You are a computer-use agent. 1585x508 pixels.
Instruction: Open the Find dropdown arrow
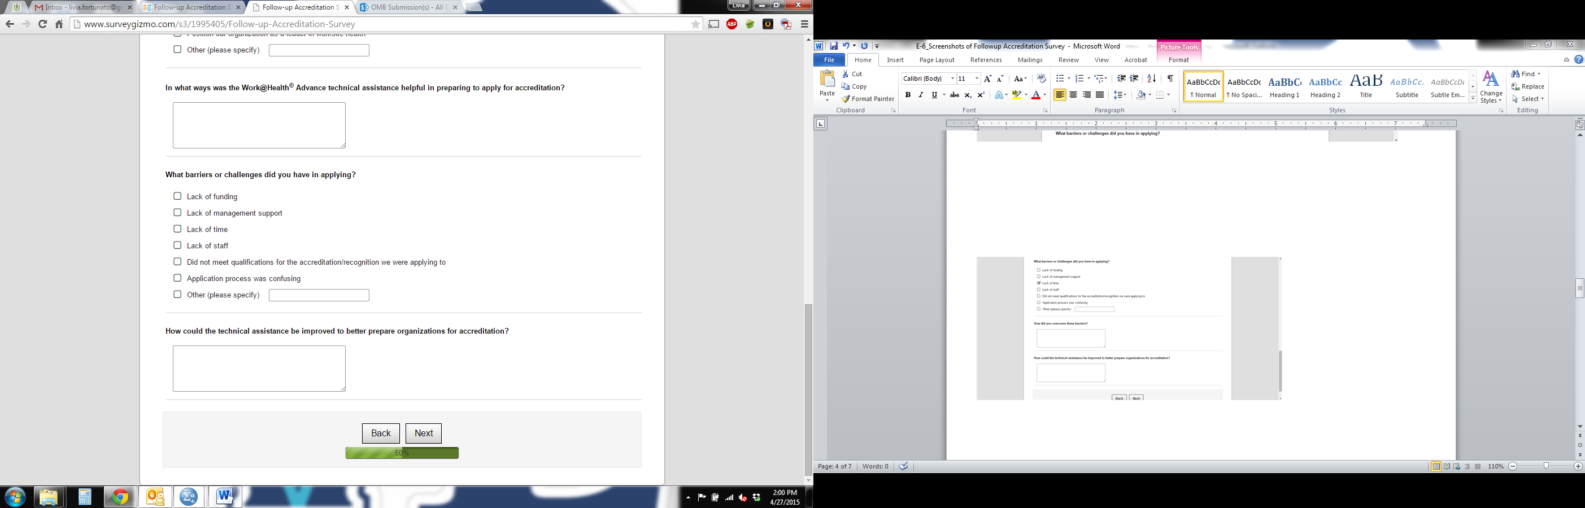tap(1539, 74)
